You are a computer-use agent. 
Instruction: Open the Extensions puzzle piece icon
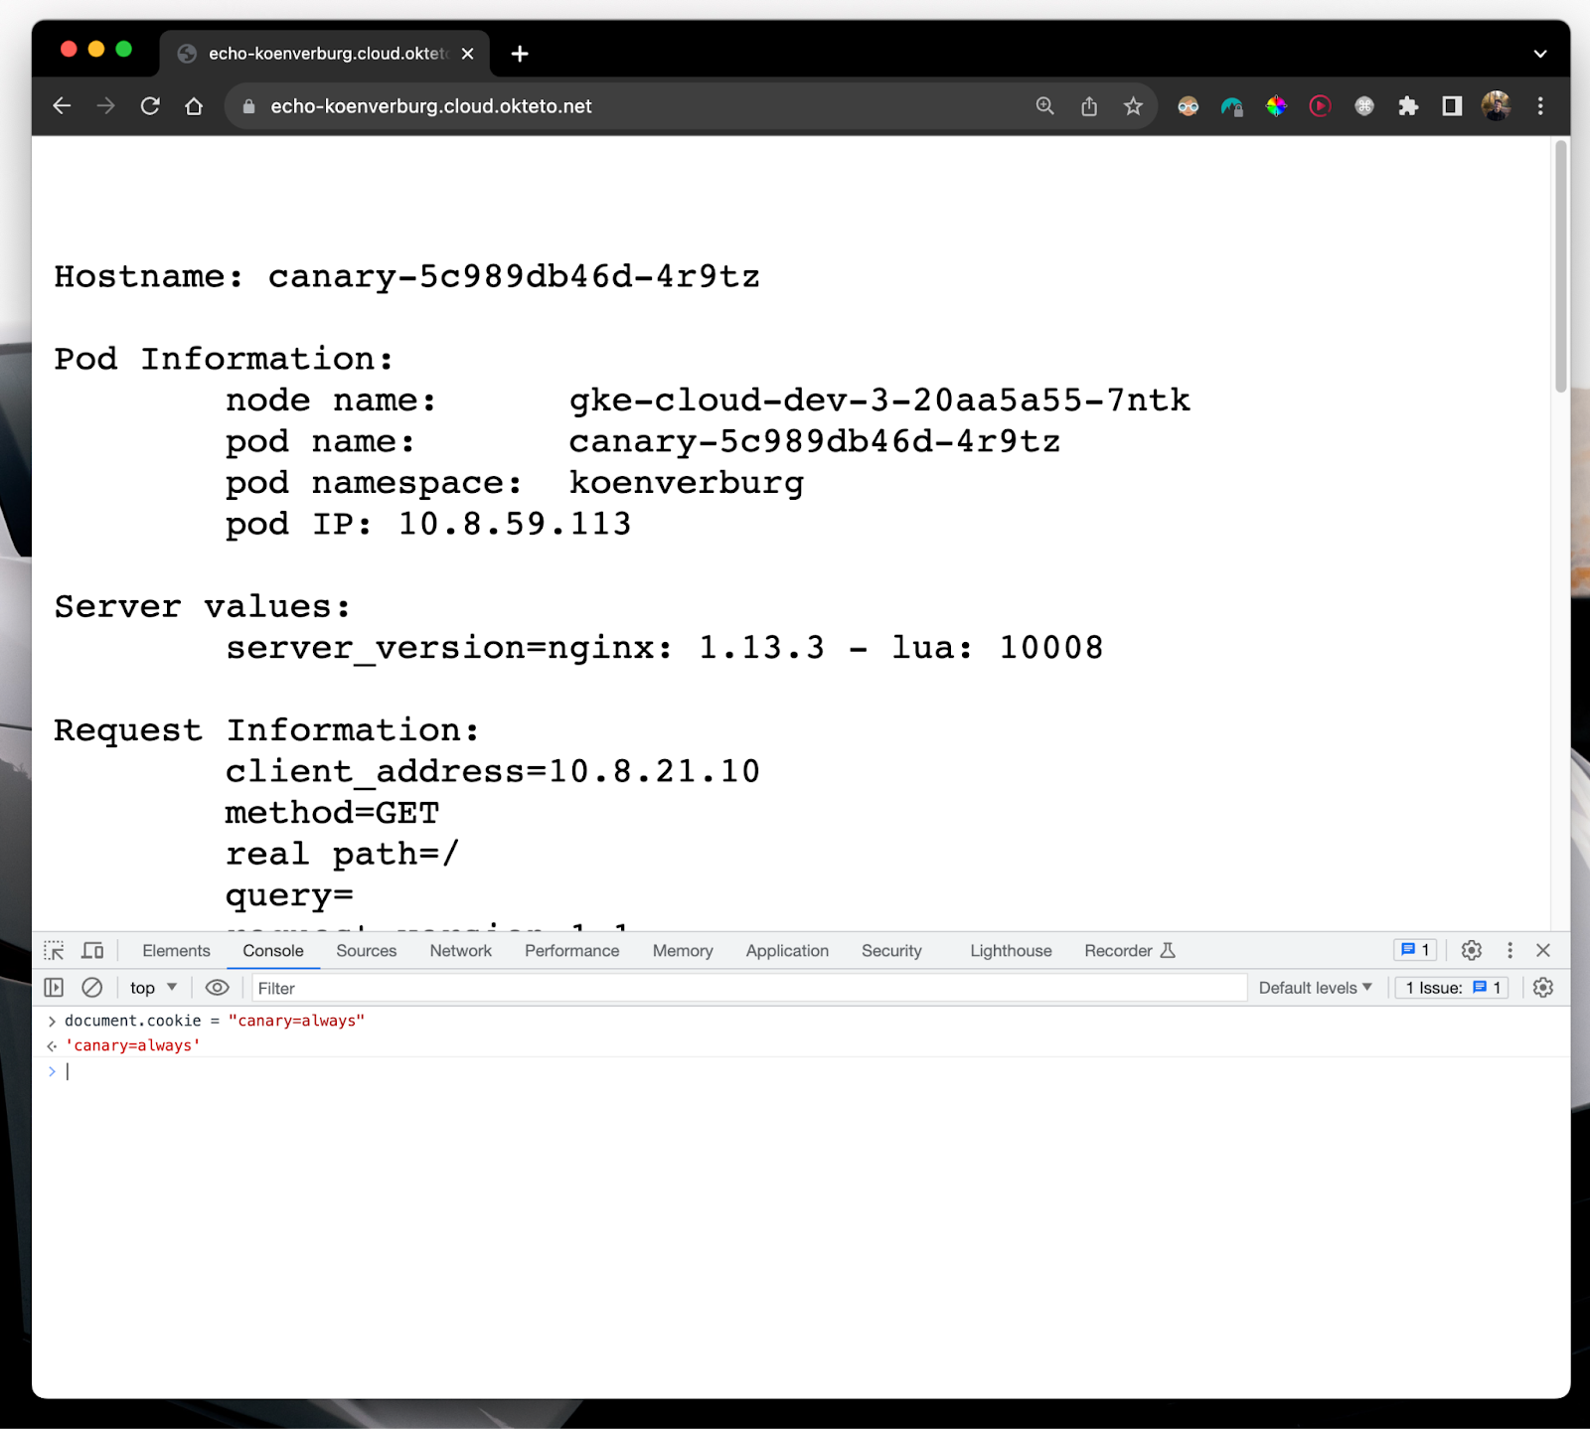pos(1409,106)
